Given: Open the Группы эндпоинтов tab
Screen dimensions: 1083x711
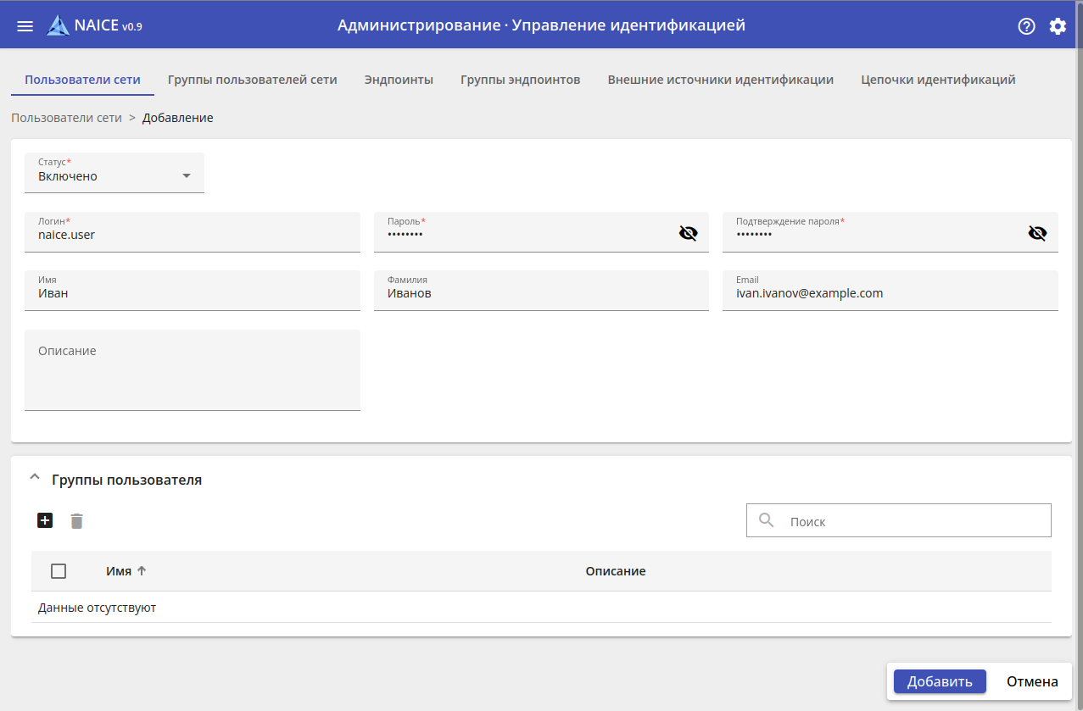Looking at the screenshot, I should (x=521, y=80).
